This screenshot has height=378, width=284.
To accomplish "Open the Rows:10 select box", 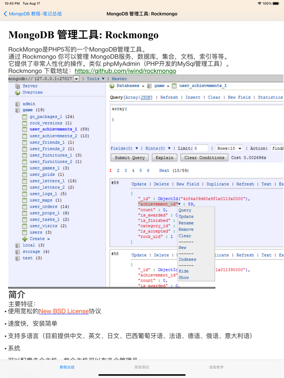I will (229, 148).
